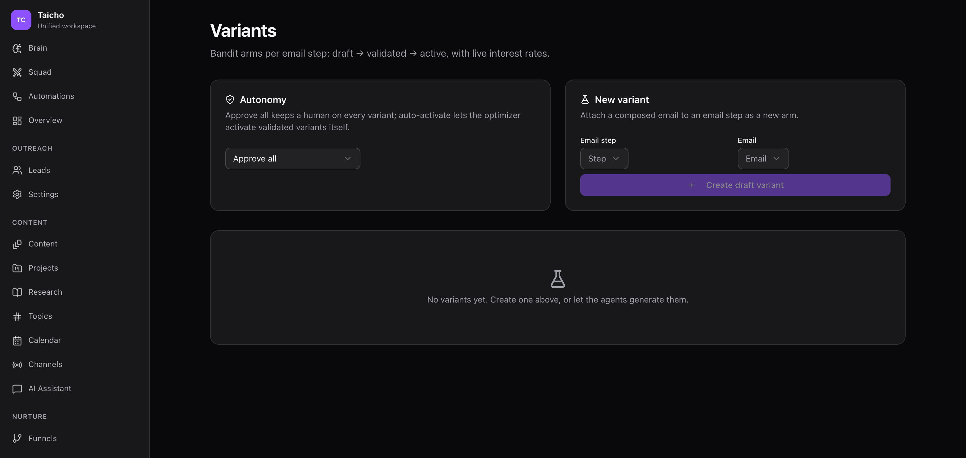Click the New variant flask icon
The height and width of the screenshot is (458, 966).
coord(585,99)
